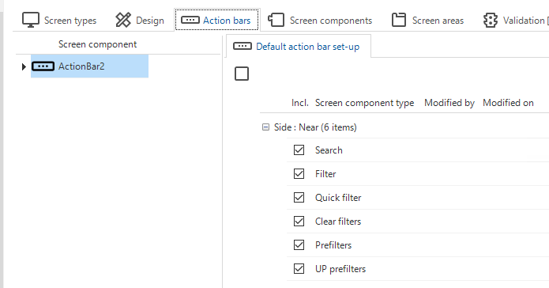549x288 pixels.
Task: Uncheck the Search include checkbox
Action: click(x=299, y=150)
